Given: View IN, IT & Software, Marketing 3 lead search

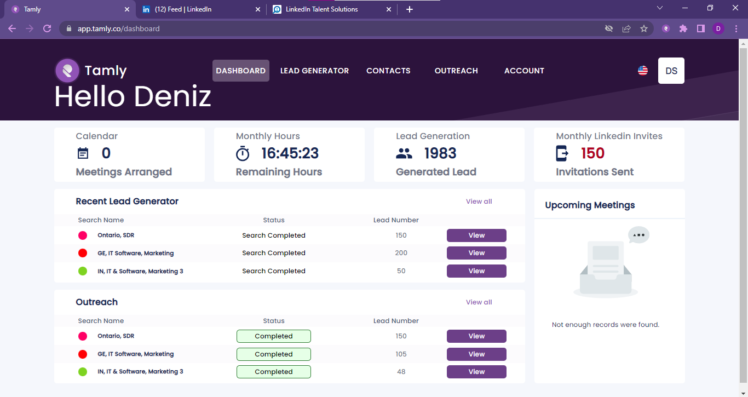Looking at the screenshot, I should [x=476, y=271].
